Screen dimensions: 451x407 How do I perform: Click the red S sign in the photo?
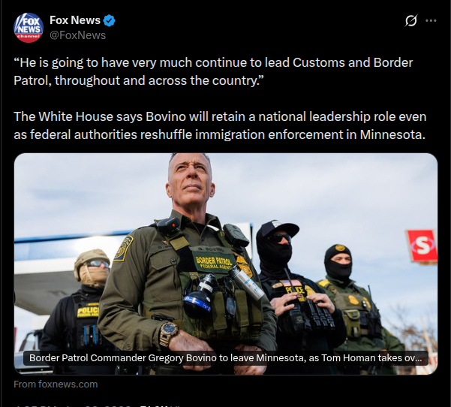pyautogui.click(x=422, y=246)
